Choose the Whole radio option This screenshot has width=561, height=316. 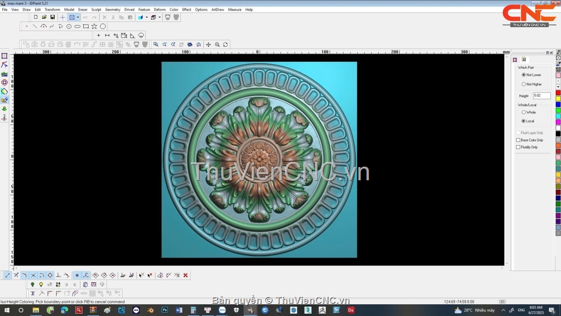pos(524,112)
